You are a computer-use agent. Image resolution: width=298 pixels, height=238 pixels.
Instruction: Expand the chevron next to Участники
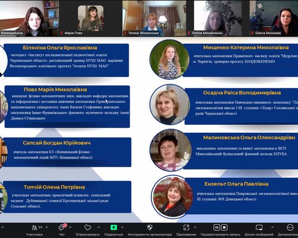(x=46, y=227)
